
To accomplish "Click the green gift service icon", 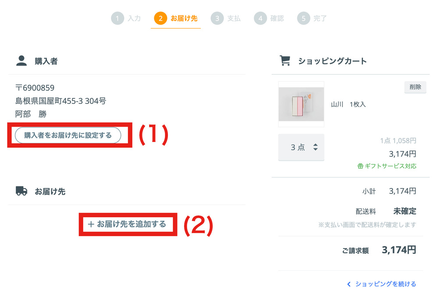I will pos(360,166).
